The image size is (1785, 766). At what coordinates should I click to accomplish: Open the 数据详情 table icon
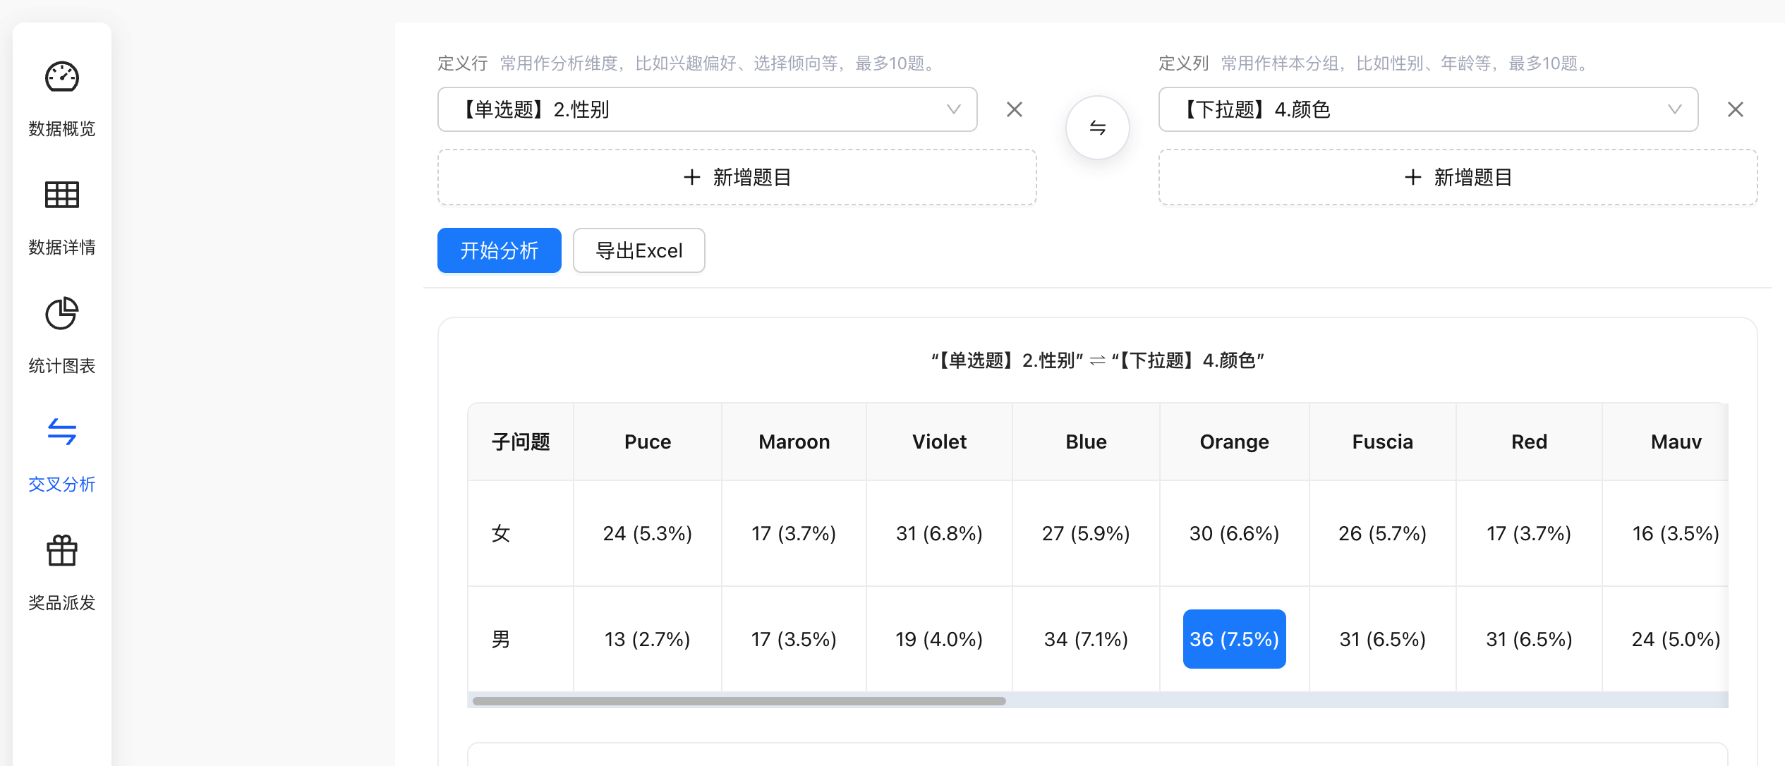pyautogui.click(x=62, y=195)
